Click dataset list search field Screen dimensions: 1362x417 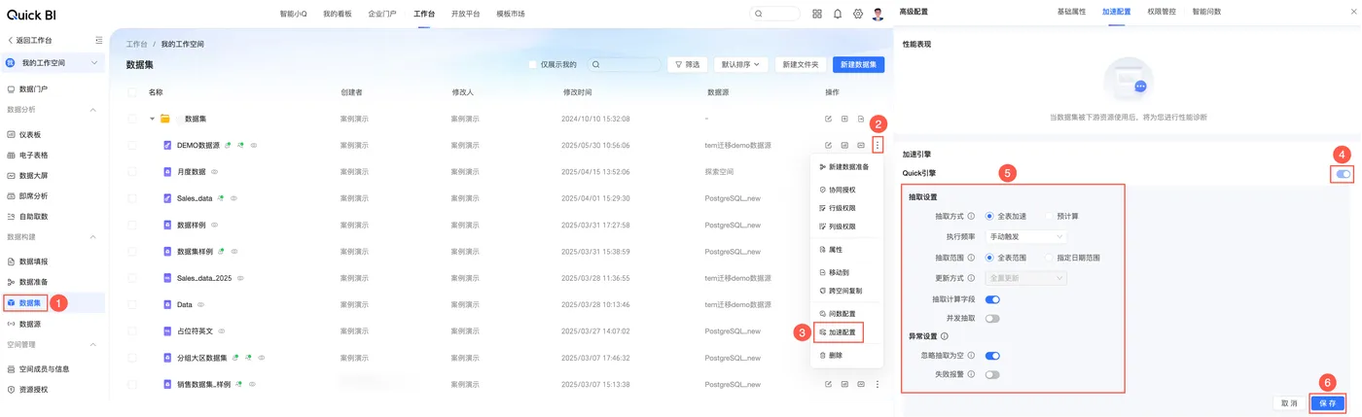(x=624, y=64)
